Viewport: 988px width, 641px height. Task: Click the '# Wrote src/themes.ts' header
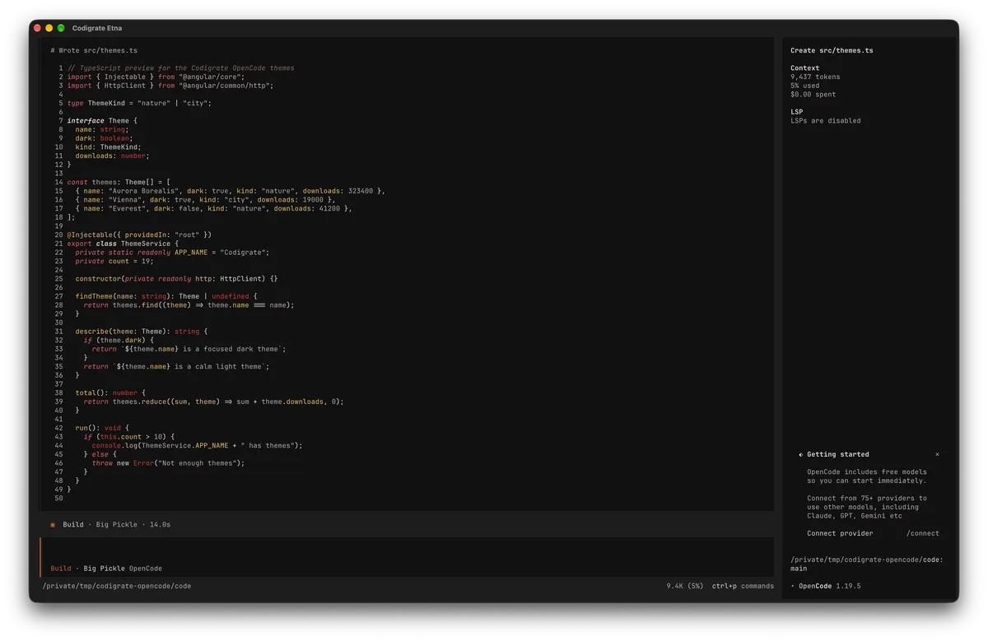pyautogui.click(x=94, y=50)
